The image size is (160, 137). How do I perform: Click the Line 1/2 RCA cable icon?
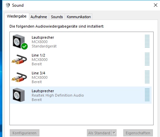click(x=19, y=59)
